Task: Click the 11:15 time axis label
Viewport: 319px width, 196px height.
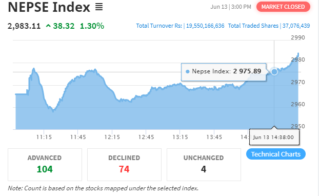Action: coord(44,137)
